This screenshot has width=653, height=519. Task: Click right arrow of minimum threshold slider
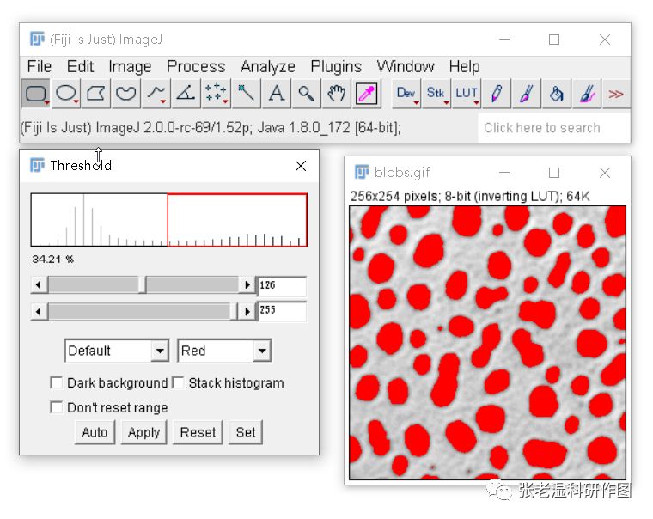coord(247,285)
